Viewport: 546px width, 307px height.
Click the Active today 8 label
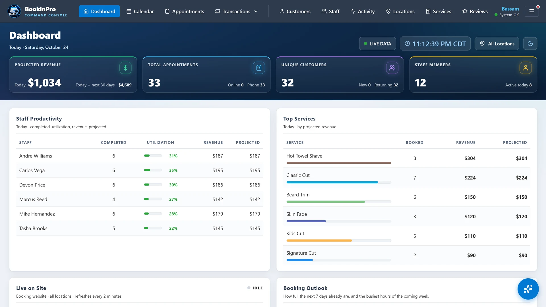518,85
